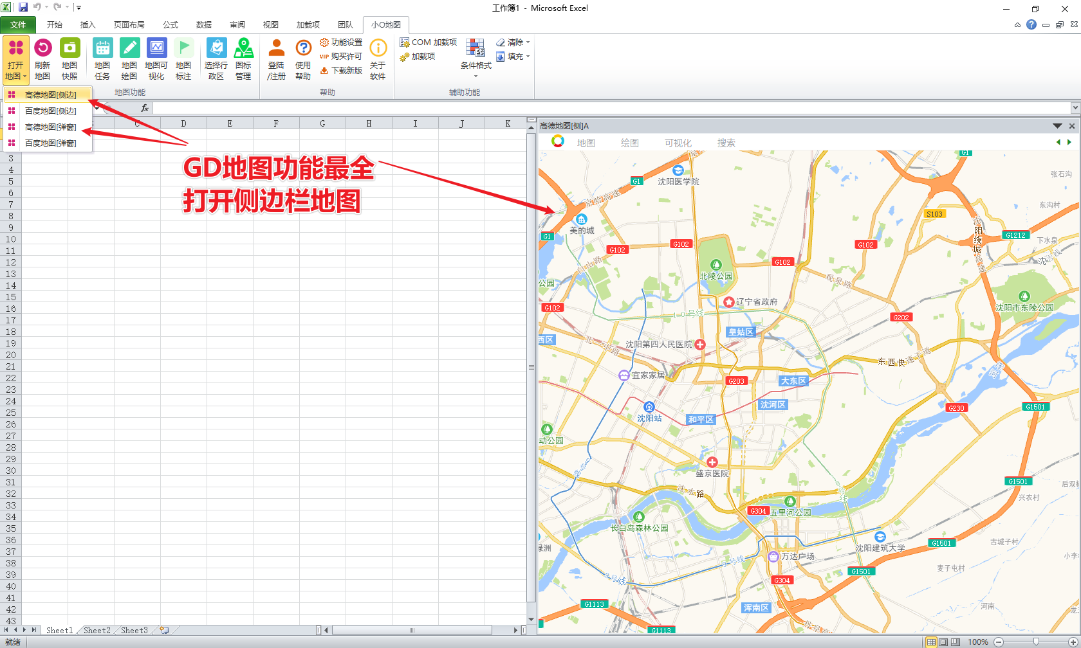The height and width of the screenshot is (648, 1081).
Task: Click the 地图快照 snapshot icon
Action: tap(69, 59)
